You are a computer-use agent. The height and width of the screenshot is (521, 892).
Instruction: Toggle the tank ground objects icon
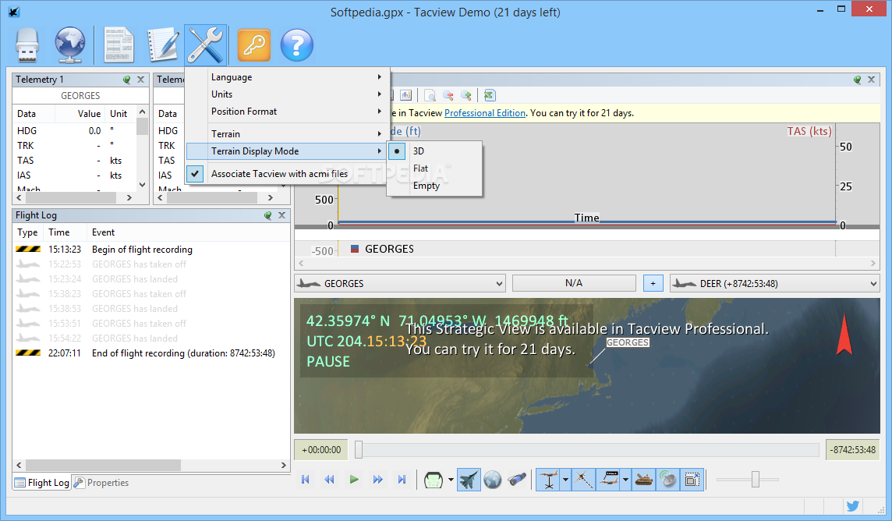click(644, 480)
